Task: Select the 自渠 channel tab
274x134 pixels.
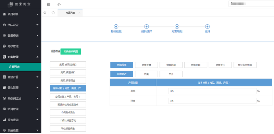Action: pos(147,74)
